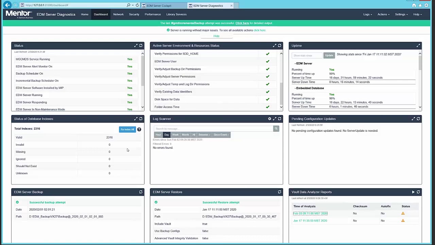Viewport: 435px width, 245px height.
Task: Reload page using browser refresh icon
Action: (x=137, y=5)
